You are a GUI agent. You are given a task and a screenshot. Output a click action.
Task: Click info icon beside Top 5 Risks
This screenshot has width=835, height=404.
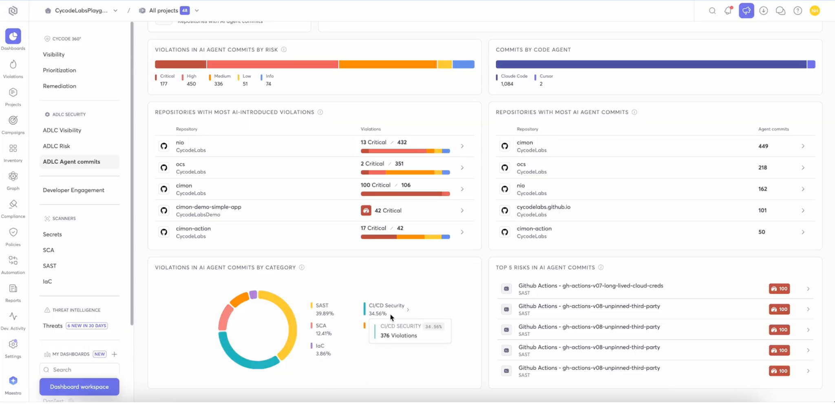tap(601, 267)
